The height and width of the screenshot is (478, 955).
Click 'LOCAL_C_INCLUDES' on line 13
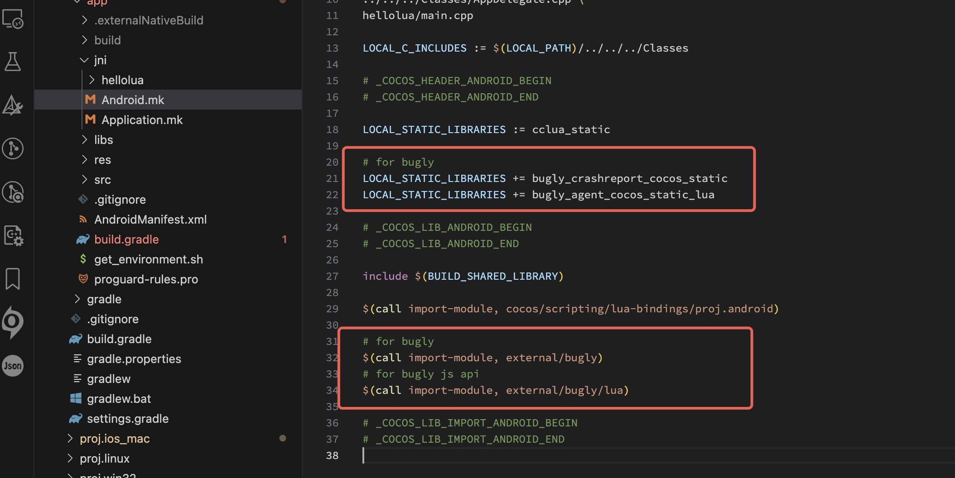click(415, 48)
